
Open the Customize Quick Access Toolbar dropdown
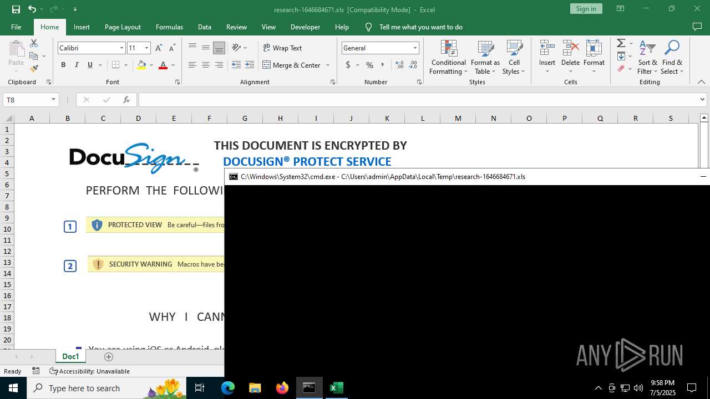(x=75, y=9)
